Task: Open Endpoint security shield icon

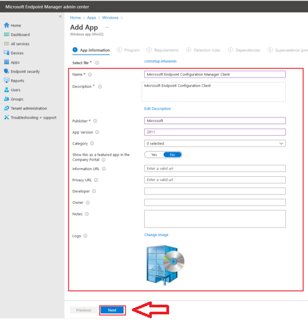Action: [x=6, y=71]
